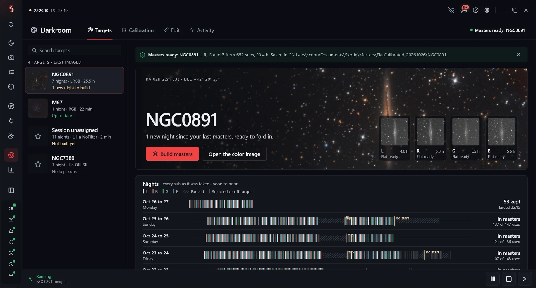The height and width of the screenshot is (288, 536).
Task: Pause the running sequence
Action: (493, 279)
